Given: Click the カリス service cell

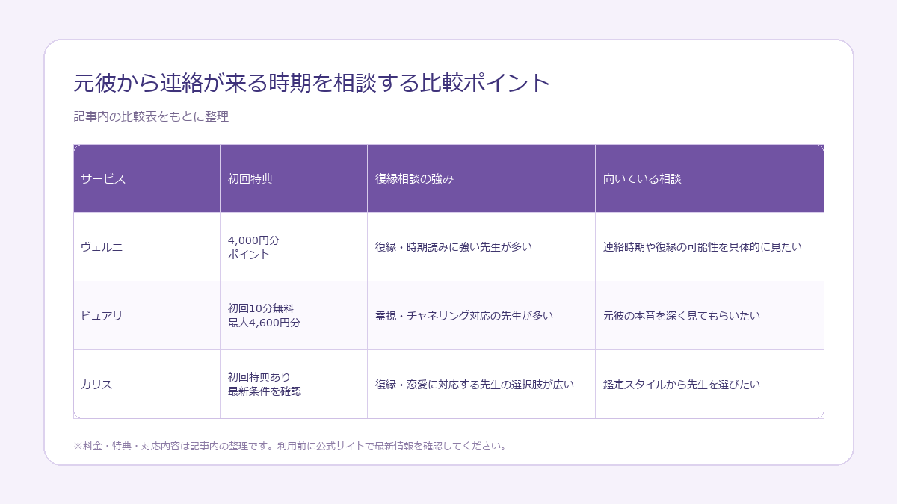Looking at the screenshot, I should click(147, 385).
